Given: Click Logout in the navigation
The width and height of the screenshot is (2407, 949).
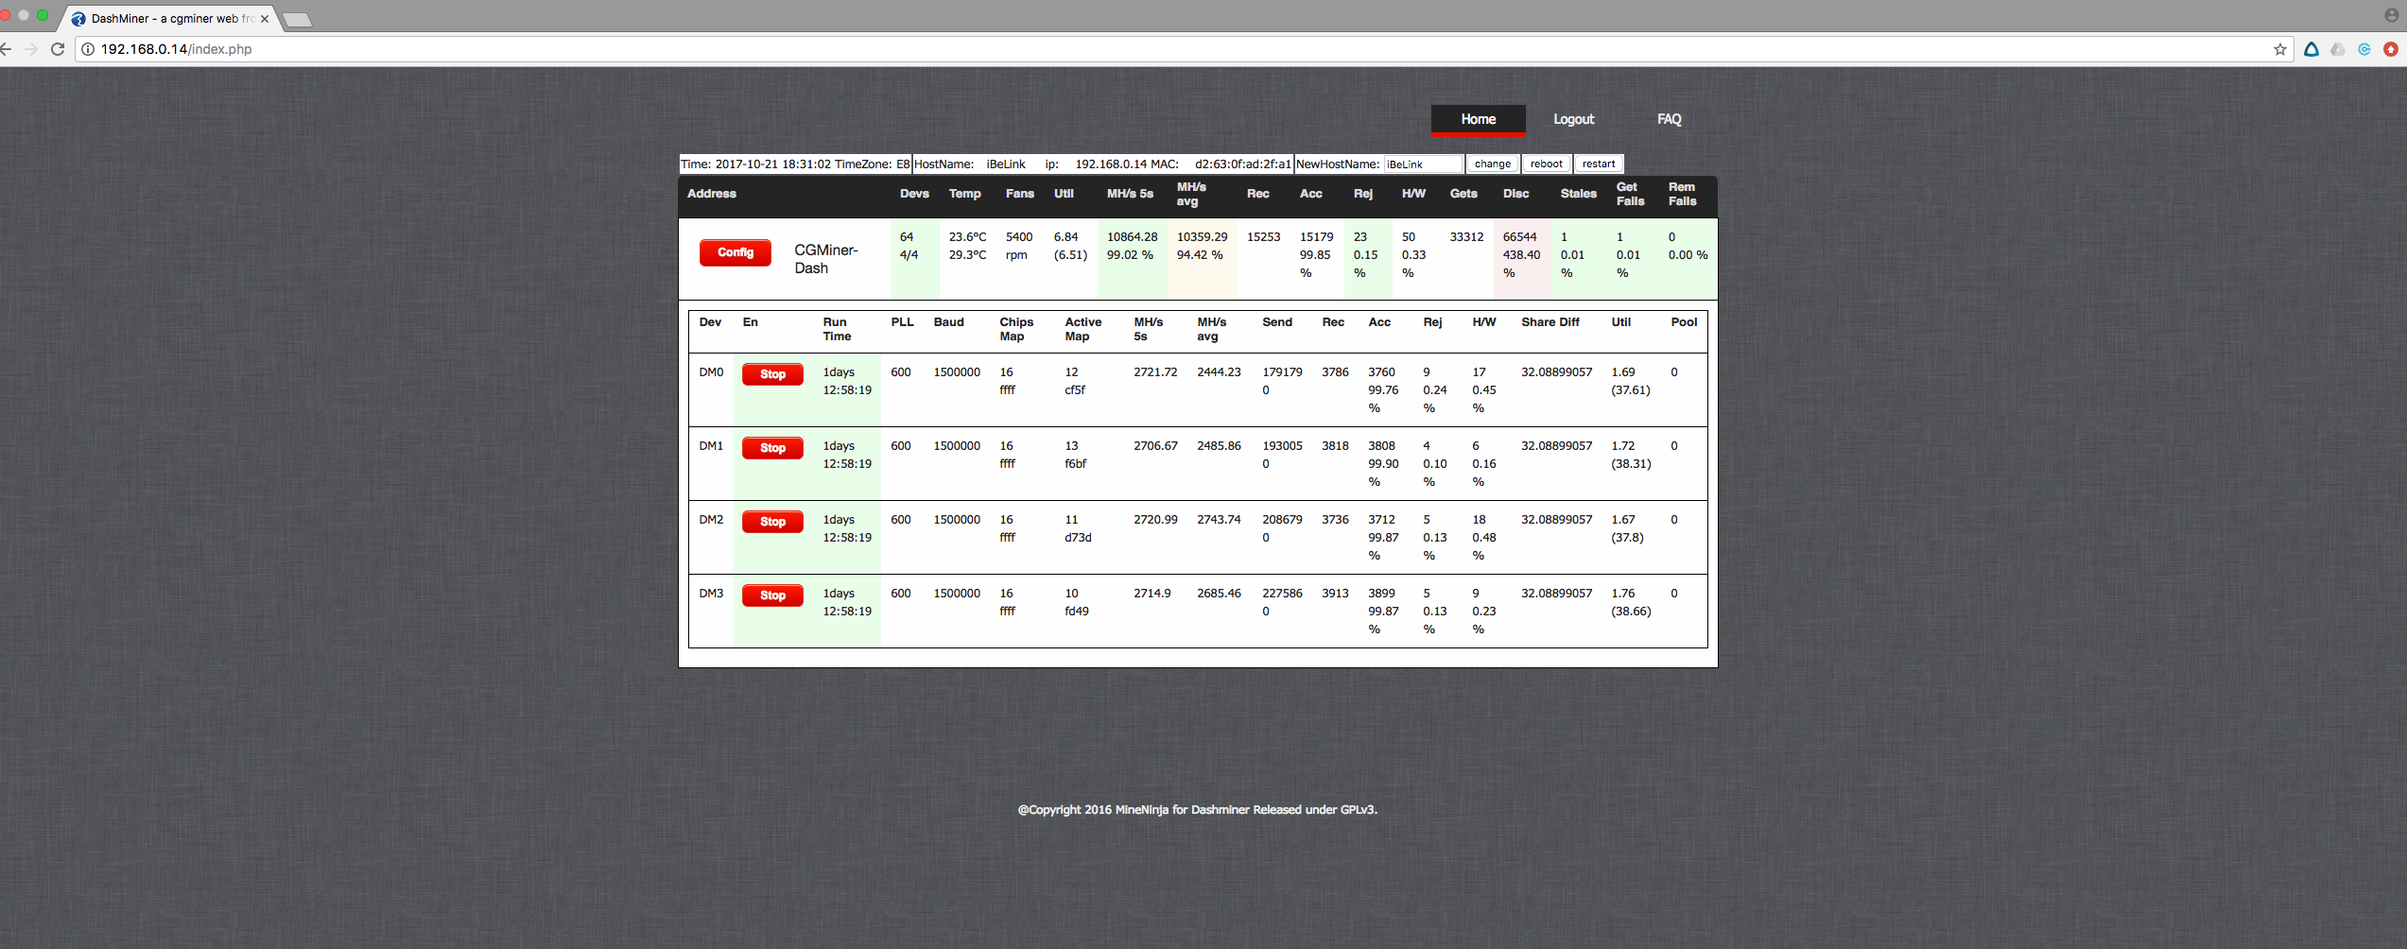Looking at the screenshot, I should click(x=1573, y=119).
